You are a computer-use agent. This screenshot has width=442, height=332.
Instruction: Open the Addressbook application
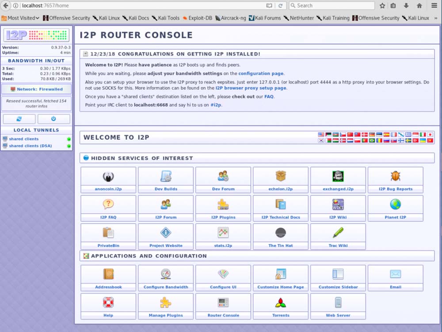pos(108,278)
